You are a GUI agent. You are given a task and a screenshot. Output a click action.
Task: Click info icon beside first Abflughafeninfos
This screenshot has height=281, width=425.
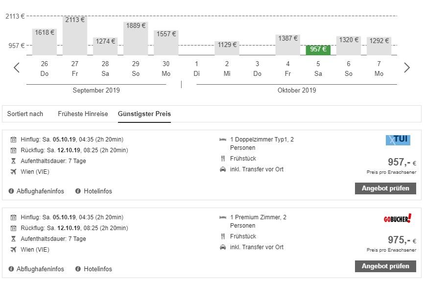coord(11,191)
